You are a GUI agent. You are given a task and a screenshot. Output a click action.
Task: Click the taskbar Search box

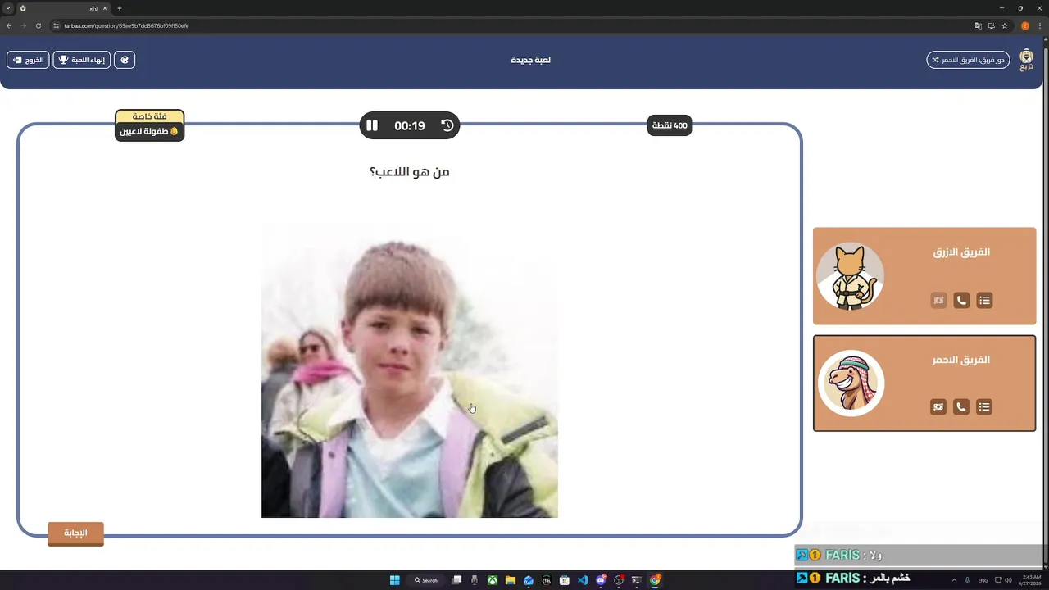[x=426, y=580]
